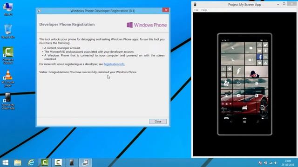Select Camtasia Studio 7 desktop shortcut
The height and width of the screenshot is (167, 298).
click(x=8, y=55)
